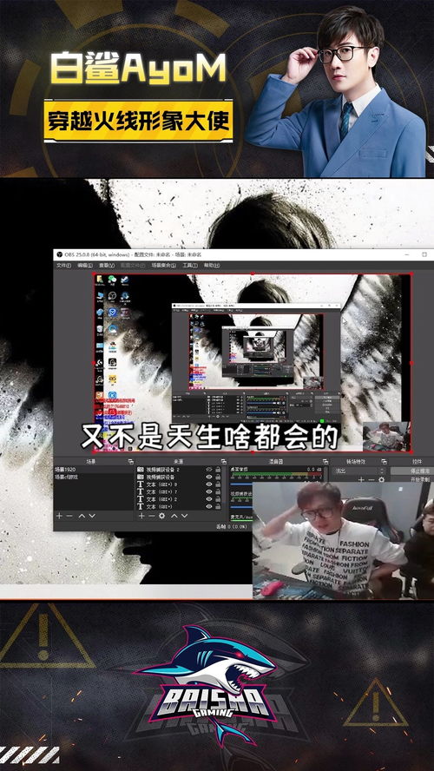
Task: Add a new scene with plus button
Action: click(59, 516)
